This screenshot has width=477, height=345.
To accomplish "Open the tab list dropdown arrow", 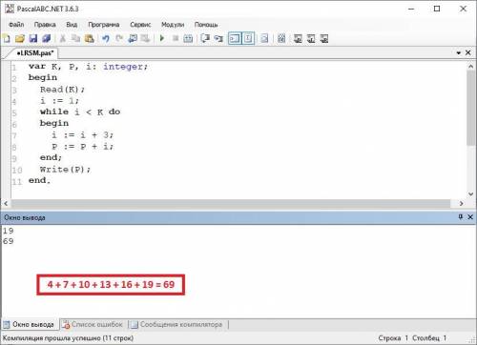I will (459, 52).
